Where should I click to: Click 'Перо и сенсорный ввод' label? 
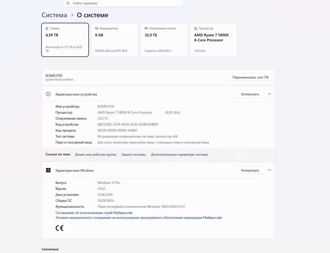pos(74,142)
